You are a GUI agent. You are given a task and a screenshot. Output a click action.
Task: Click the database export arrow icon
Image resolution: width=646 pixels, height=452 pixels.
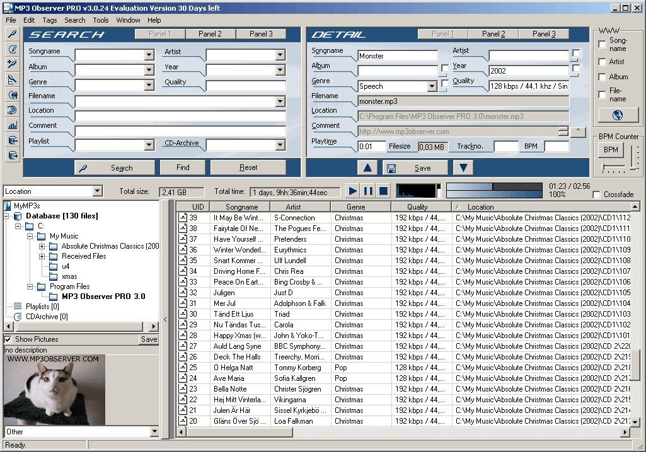tap(13, 155)
